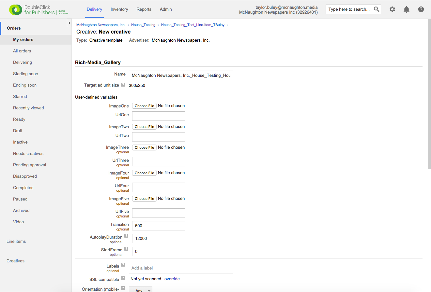431x292 pixels.
Task: Open the help question mark icon
Action: (421, 9)
